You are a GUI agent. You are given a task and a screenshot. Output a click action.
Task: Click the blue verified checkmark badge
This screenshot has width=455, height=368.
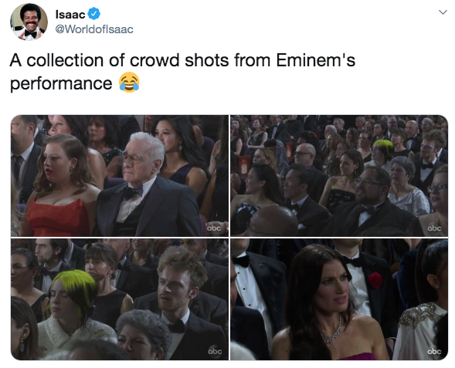point(93,14)
